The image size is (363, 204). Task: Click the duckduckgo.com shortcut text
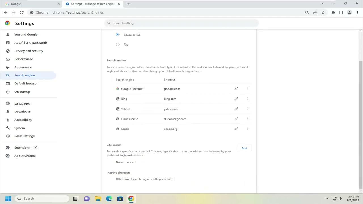[x=175, y=119]
